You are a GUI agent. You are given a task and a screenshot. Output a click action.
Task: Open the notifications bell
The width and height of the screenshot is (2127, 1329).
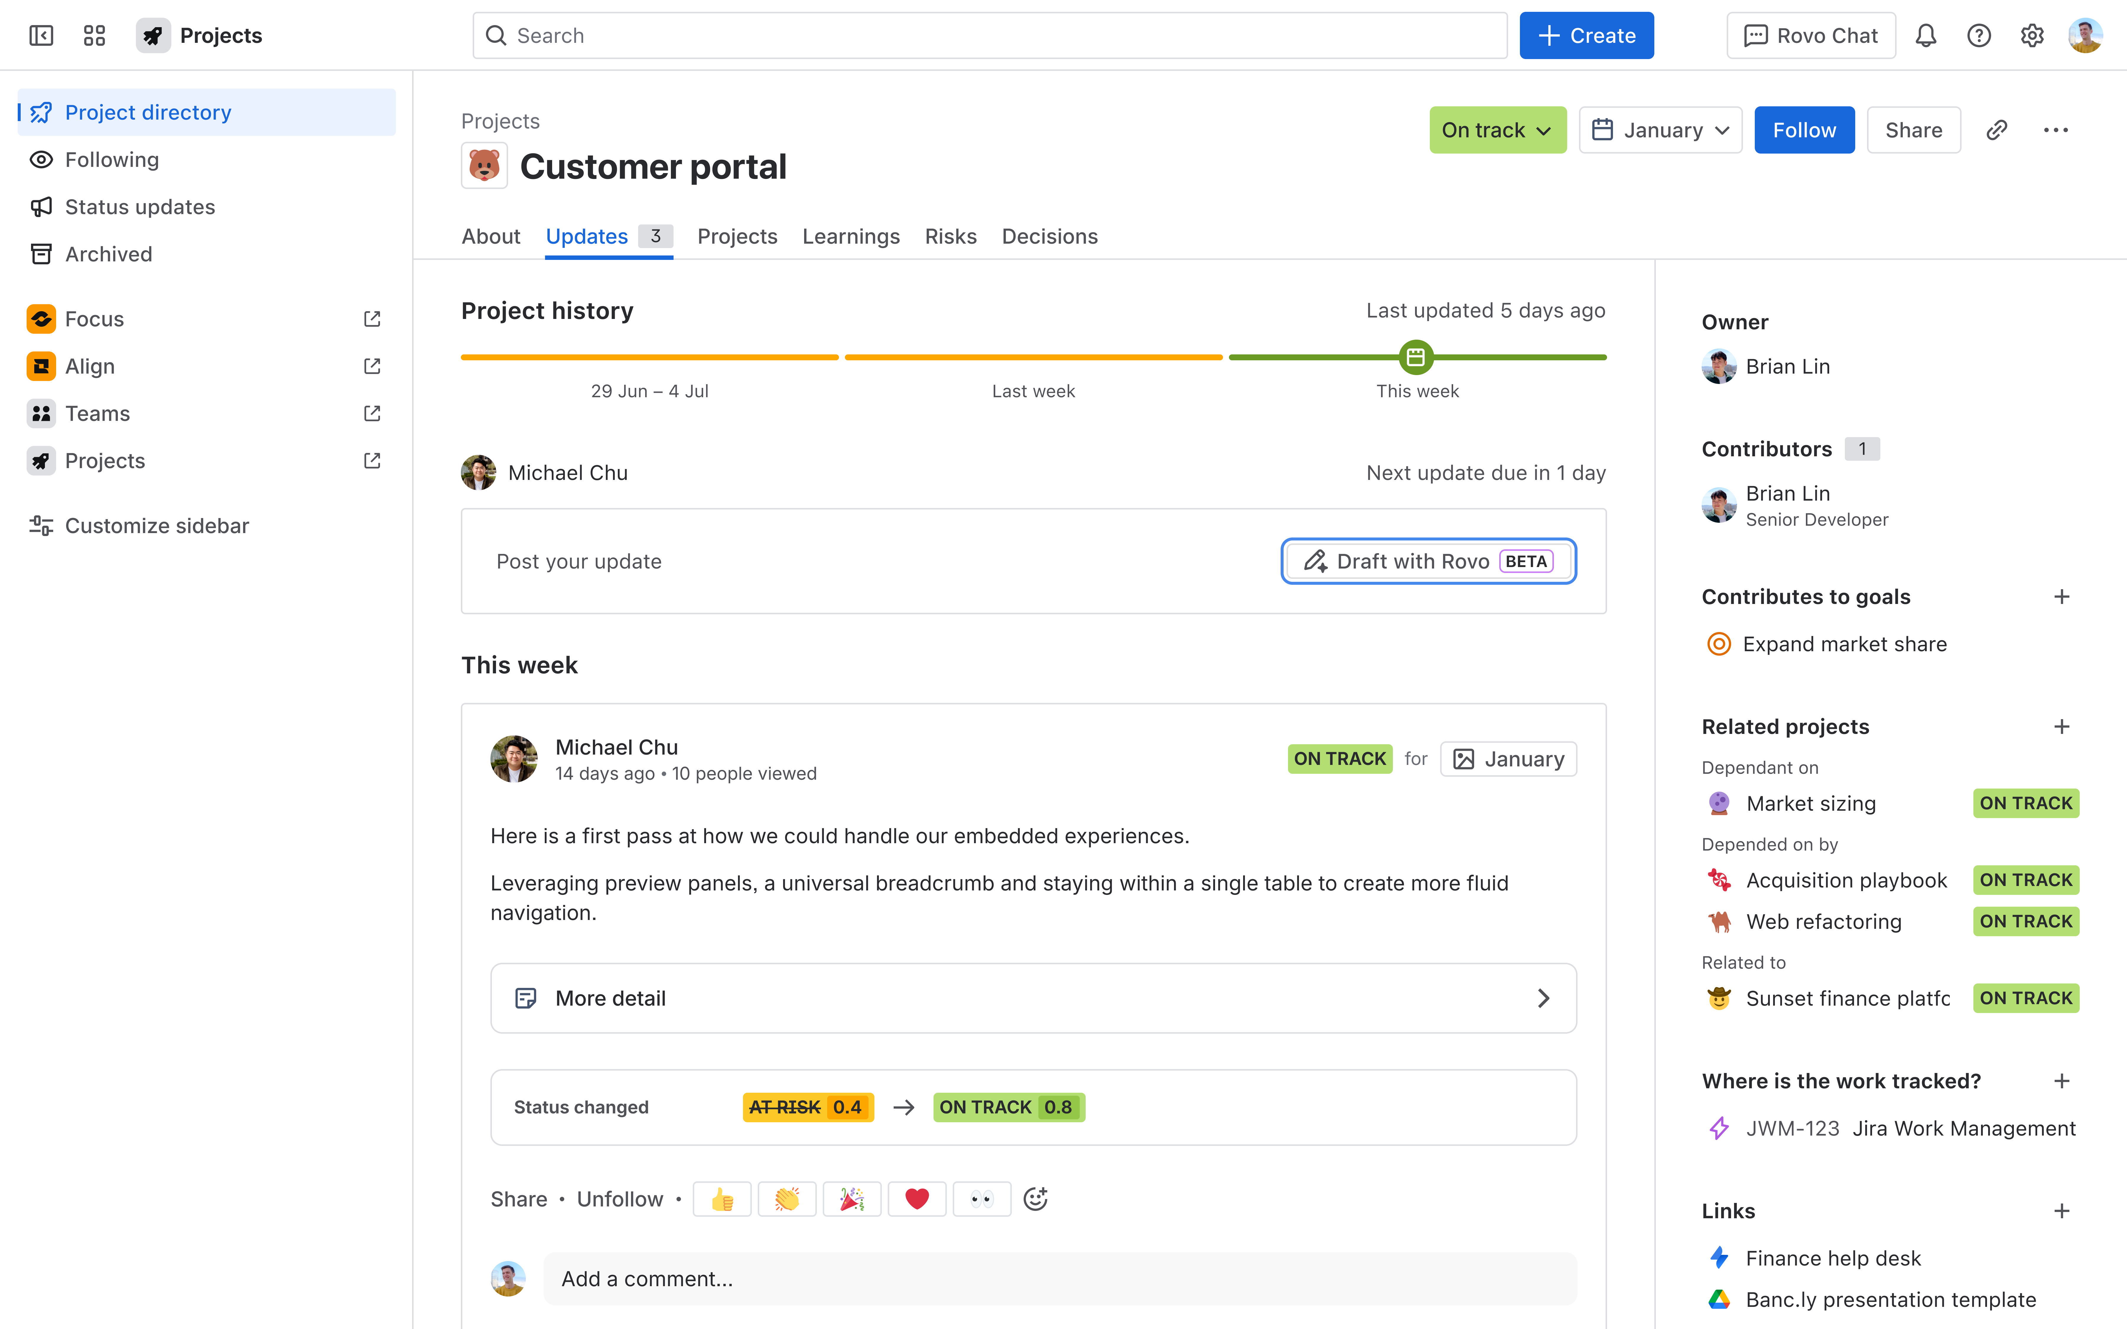point(1926,35)
